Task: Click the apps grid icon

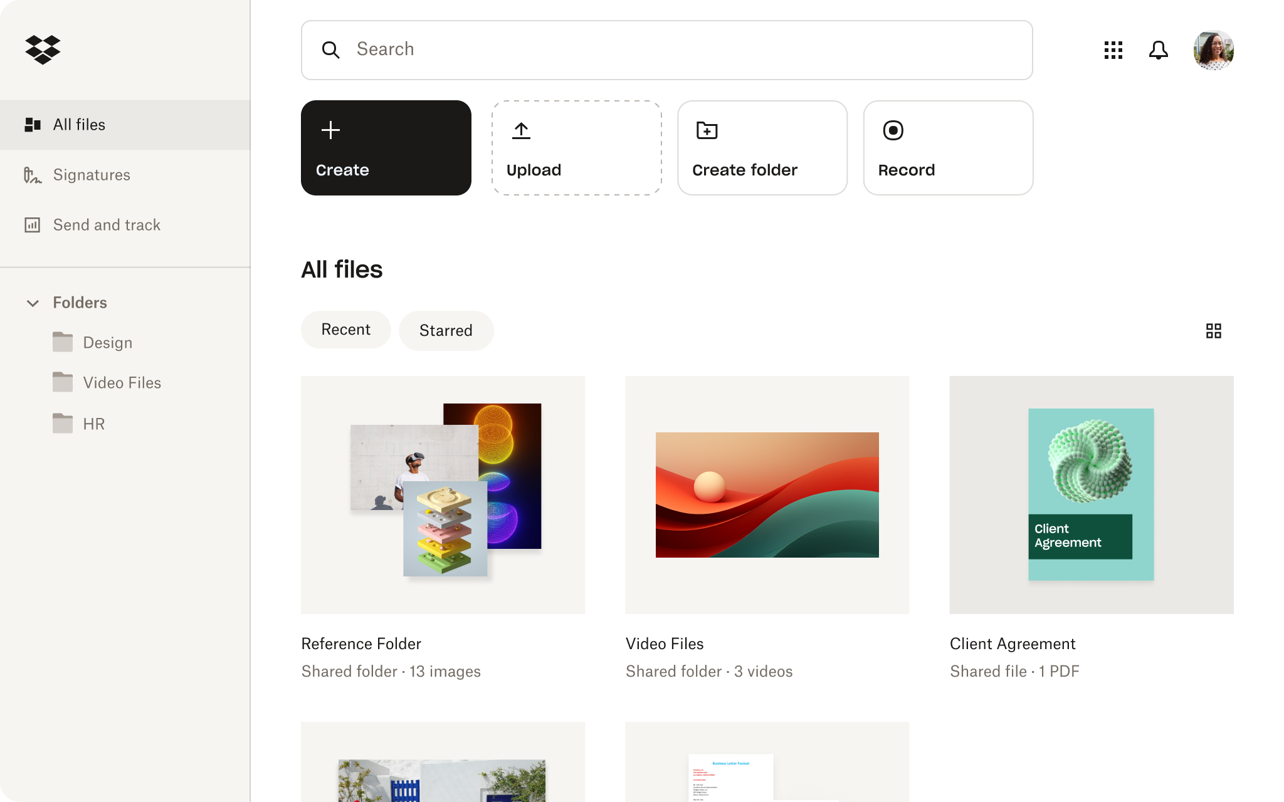Action: coord(1114,50)
